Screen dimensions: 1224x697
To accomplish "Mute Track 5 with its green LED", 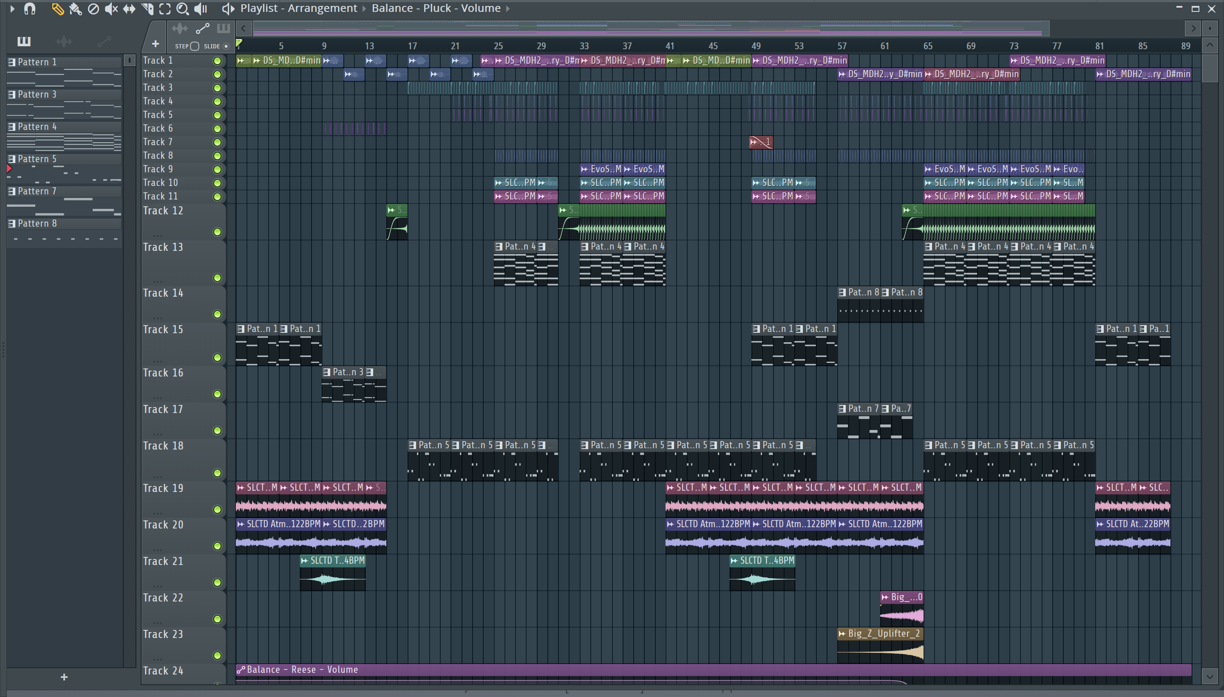I will pyautogui.click(x=217, y=115).
